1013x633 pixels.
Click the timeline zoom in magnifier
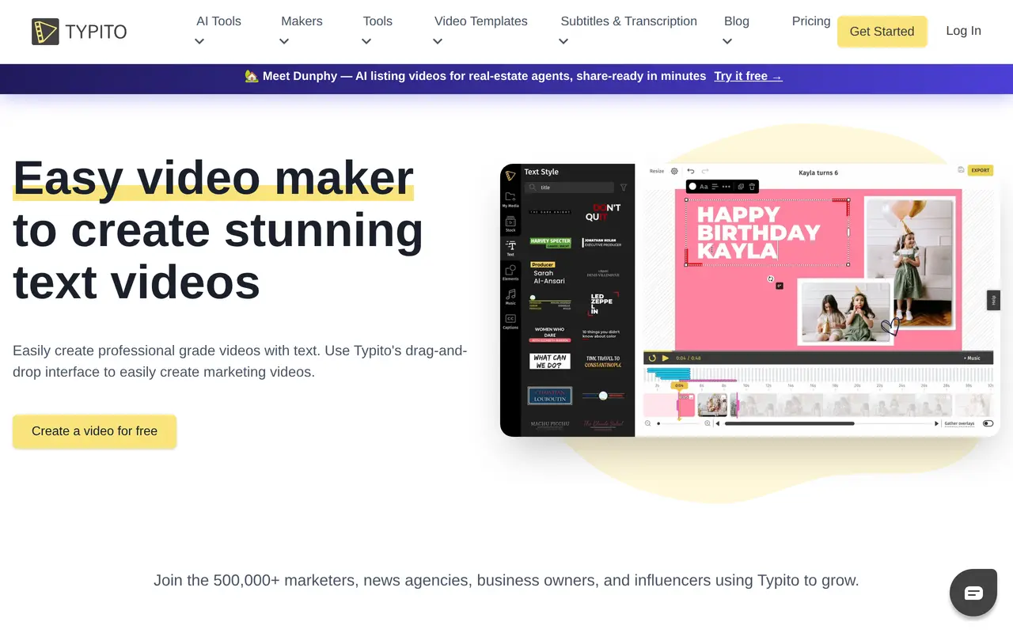[x=708, y=423]
